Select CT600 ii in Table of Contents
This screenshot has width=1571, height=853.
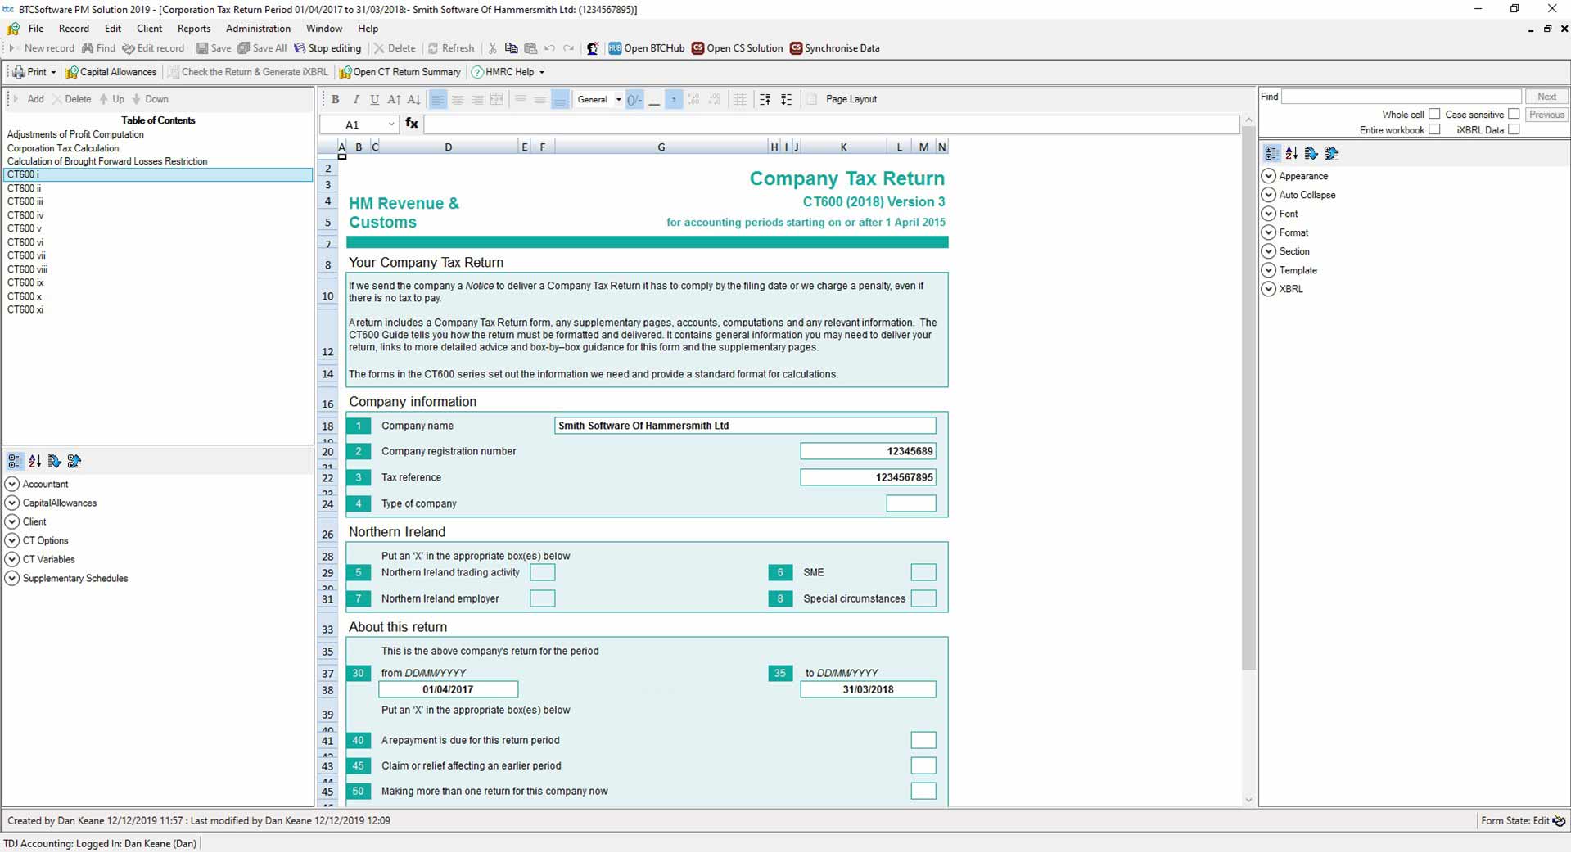point(25,188)
